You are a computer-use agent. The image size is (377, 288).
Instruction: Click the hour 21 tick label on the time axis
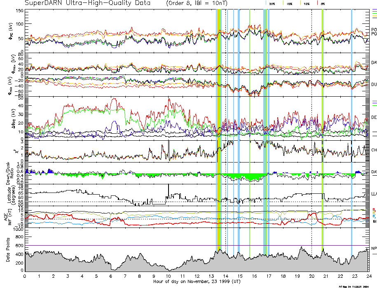[x=326, y=276]
